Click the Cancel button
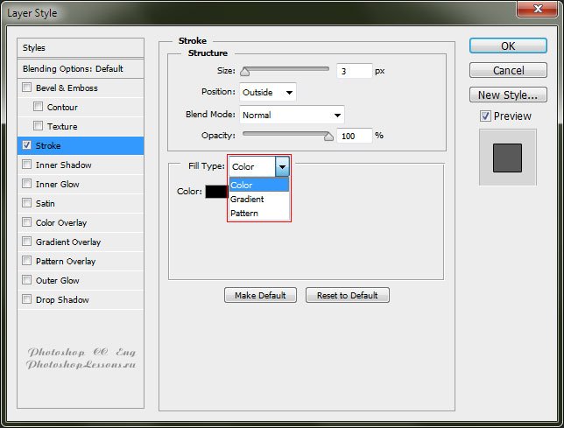The width and height of the screenshot is (564, 428). coord(508,70)
